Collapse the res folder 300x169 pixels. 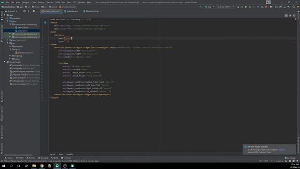pyautogui.click(x=7, y=43)
